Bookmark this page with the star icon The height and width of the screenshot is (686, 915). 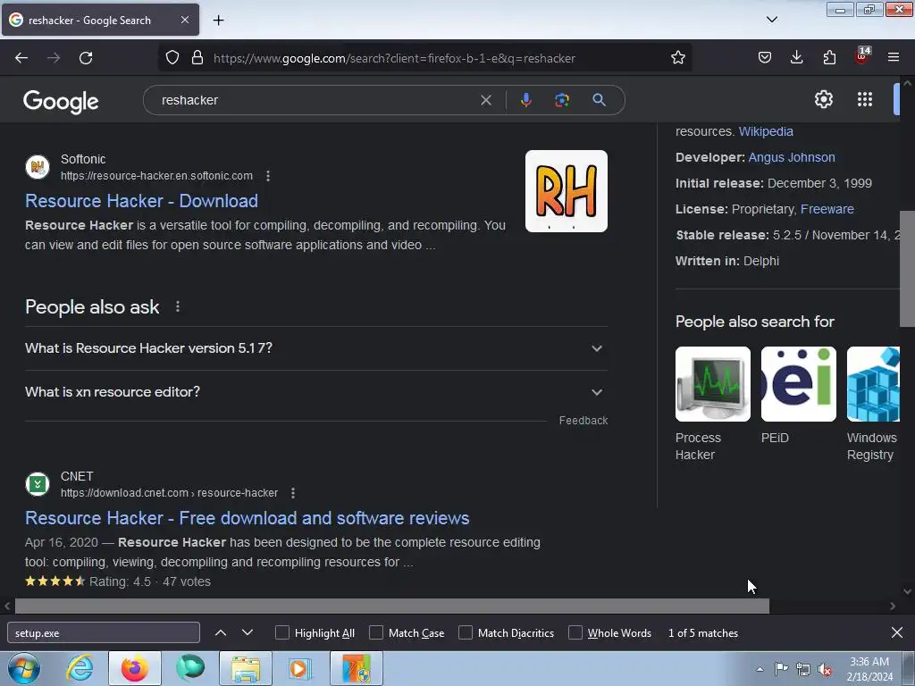[x=677, y=58]
